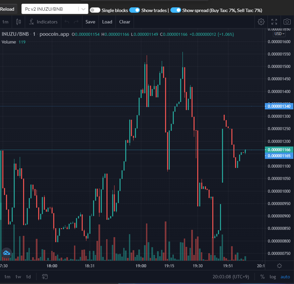This screenshot has height=284, width=294.
Task: Open the Indicators menu
Action: [x=43, y=22]
